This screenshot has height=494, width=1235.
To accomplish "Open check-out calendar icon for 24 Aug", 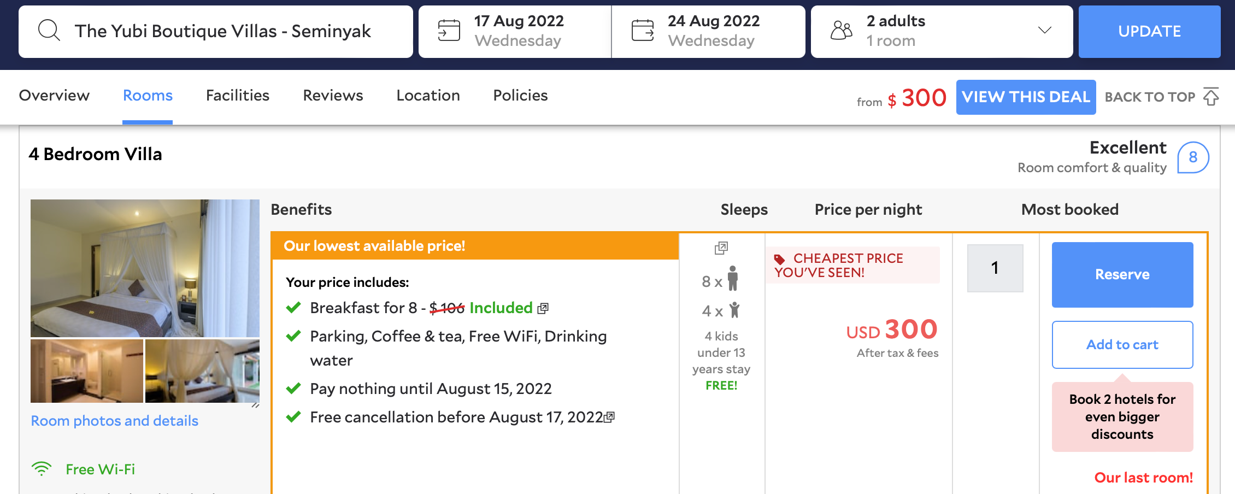I will 643,31.
